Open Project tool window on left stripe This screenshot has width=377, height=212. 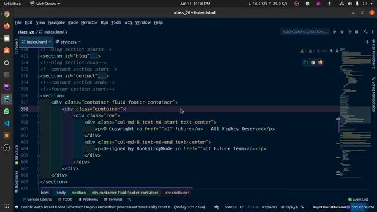(x=16, y=47)
